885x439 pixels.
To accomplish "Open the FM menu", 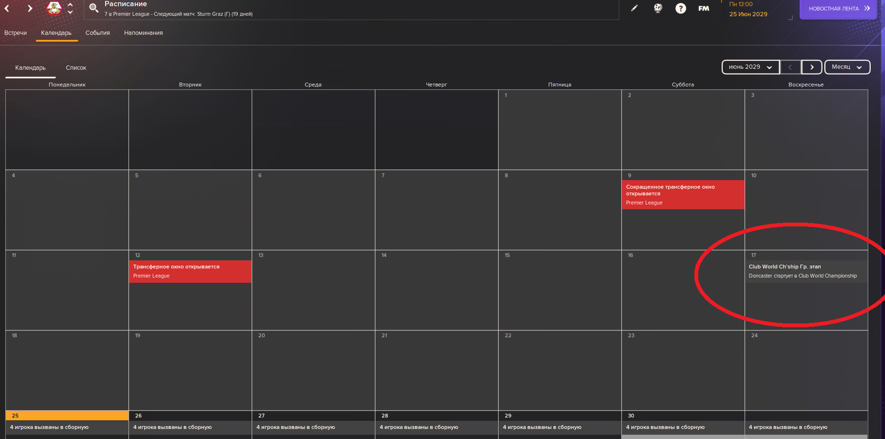I will tap(704, 8).
